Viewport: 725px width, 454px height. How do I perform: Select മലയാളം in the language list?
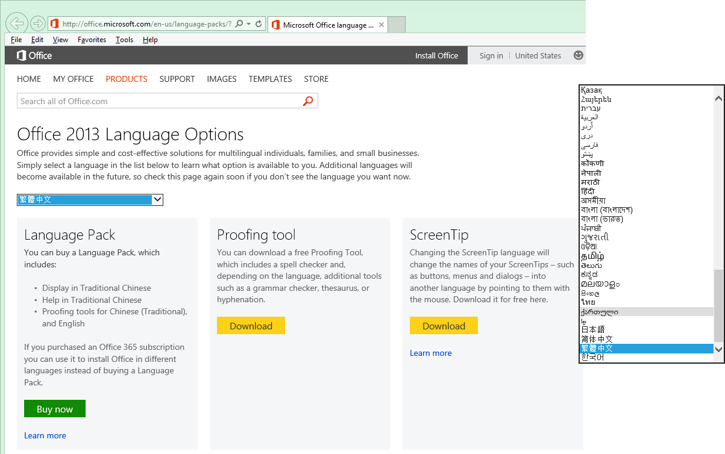[x=647, y=284]
